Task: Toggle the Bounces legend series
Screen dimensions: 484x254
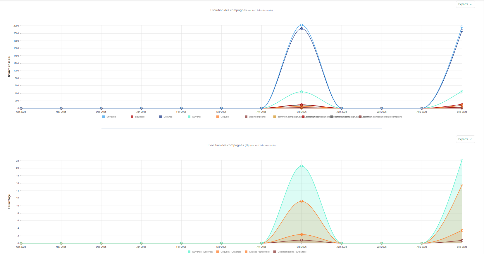Action: (137, 117)
